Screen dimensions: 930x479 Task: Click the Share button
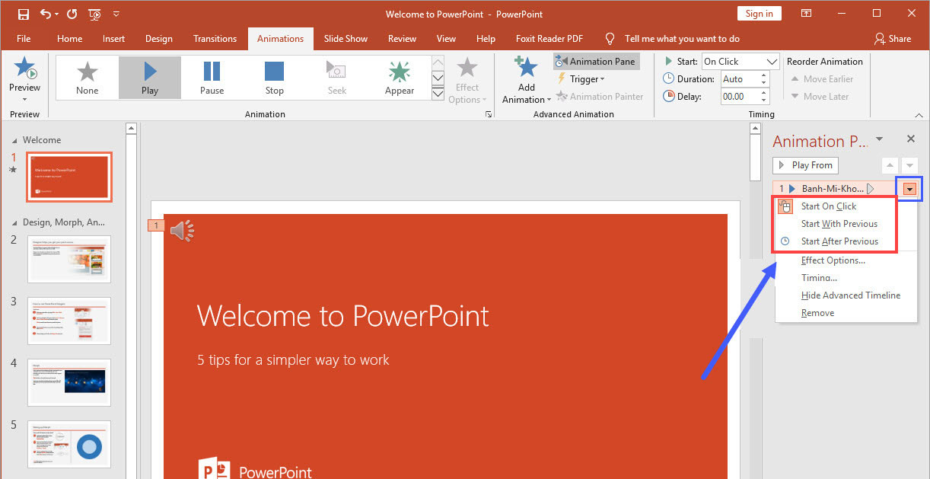(x=892, y=39)
